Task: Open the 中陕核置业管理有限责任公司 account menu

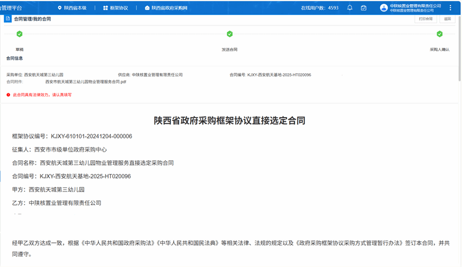Action: pyautogui.click(x=415, y=8)
